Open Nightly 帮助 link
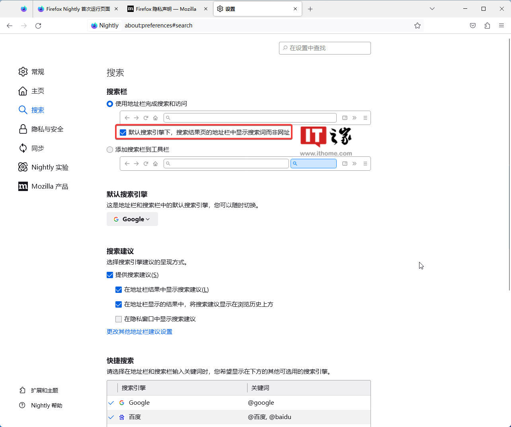Image resolution: width=511 pixels, height=427 pixels. pos(41,406)
